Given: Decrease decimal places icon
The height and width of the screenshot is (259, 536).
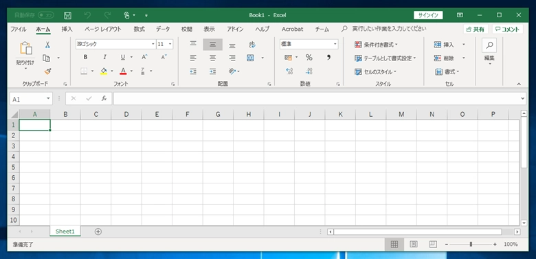Looking at the screenshot, I should coord(309,71).
